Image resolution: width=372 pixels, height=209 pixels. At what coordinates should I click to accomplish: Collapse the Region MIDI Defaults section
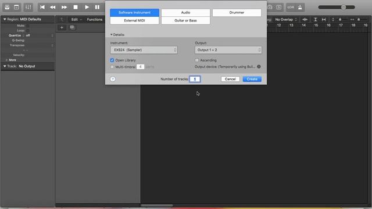(5, 19)
